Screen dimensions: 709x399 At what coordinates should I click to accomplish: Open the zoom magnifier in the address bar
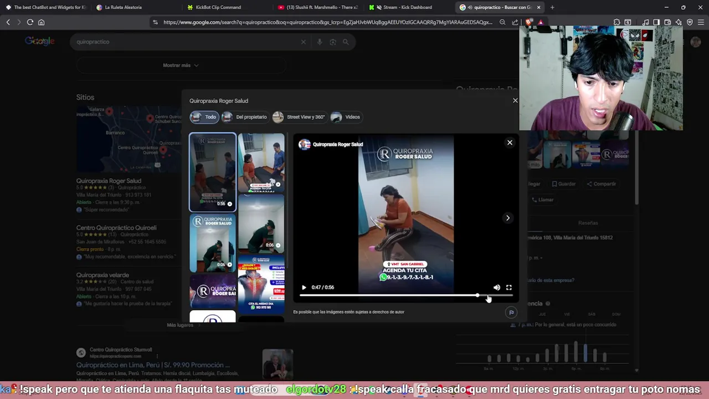(502, 22)
